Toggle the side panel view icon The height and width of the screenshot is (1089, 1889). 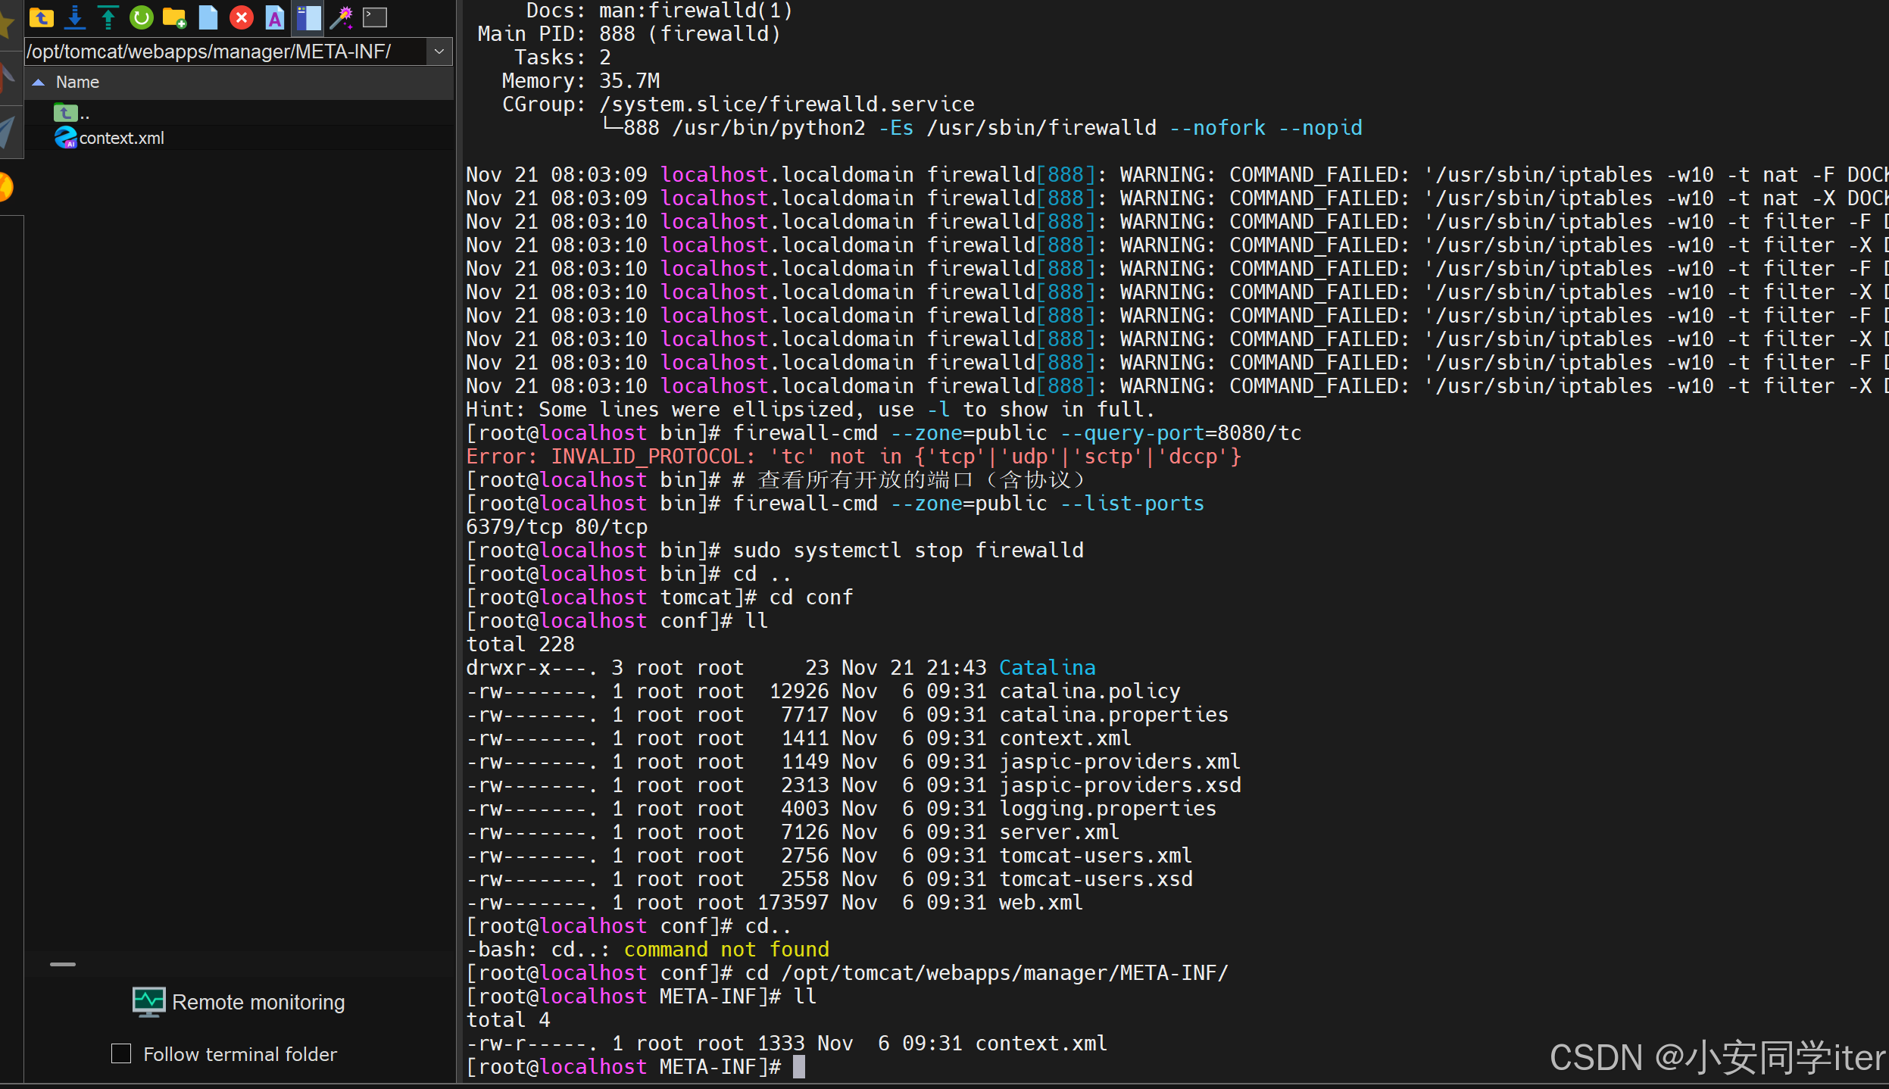308,17
